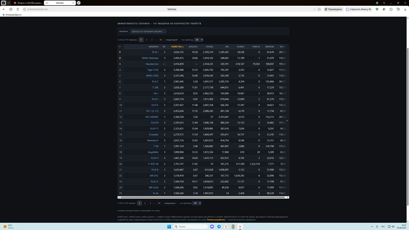The width and height of the screenshot is (409, 230).
Task: Jump to page 30 in top pagination
Action: (x=160, y=40)
